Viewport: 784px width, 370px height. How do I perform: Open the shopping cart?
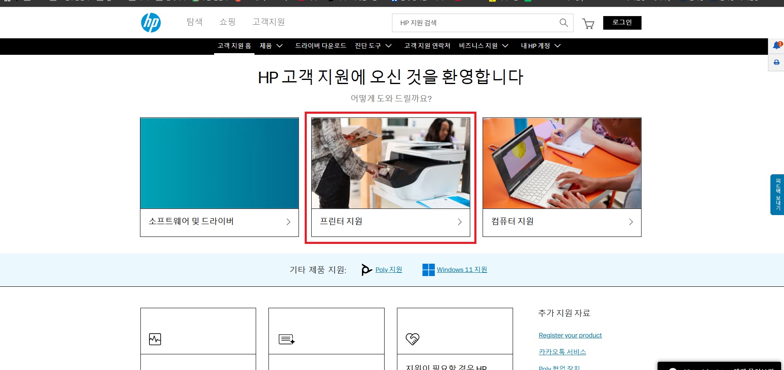point(588,23)
